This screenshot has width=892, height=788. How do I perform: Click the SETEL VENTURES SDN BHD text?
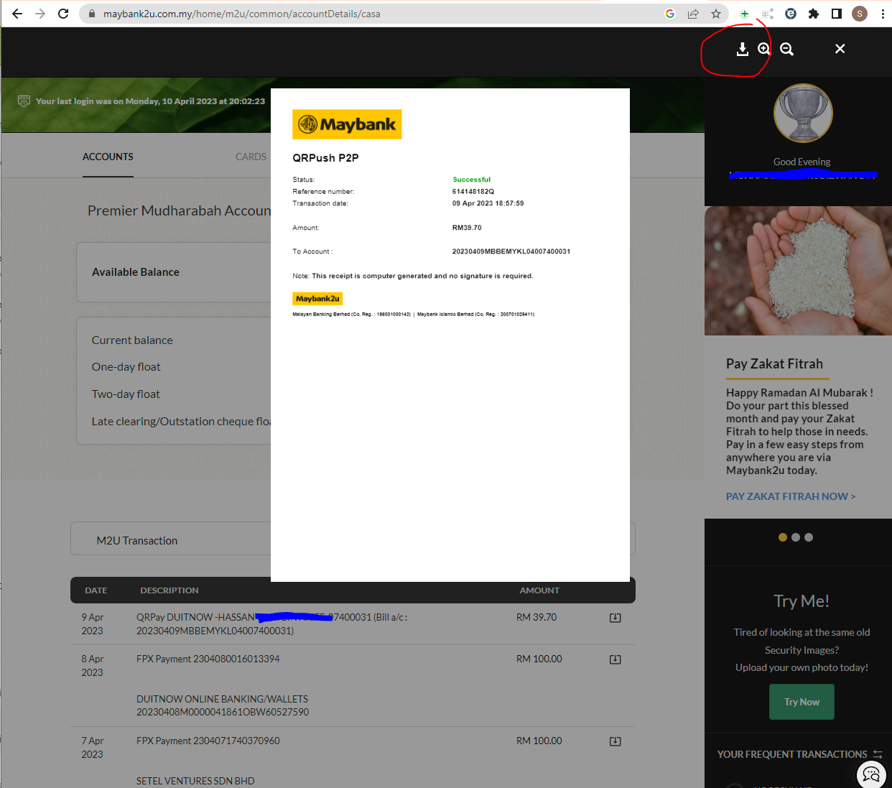[x=195, y=781]
